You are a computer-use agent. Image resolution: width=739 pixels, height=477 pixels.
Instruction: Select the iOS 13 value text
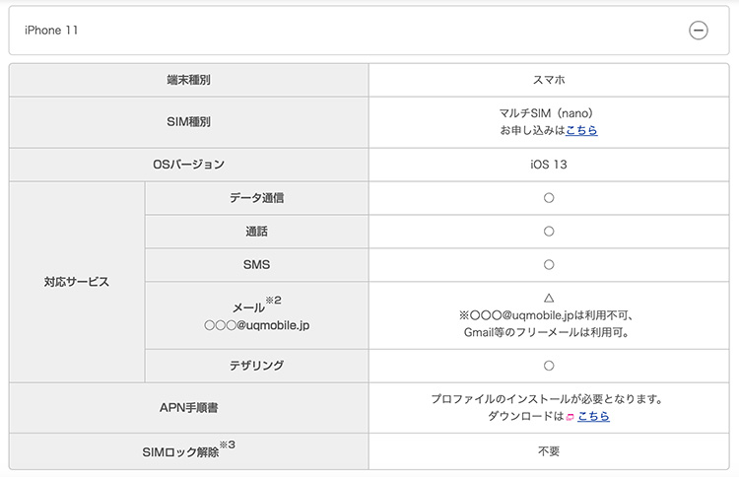(x=549, y=165)
